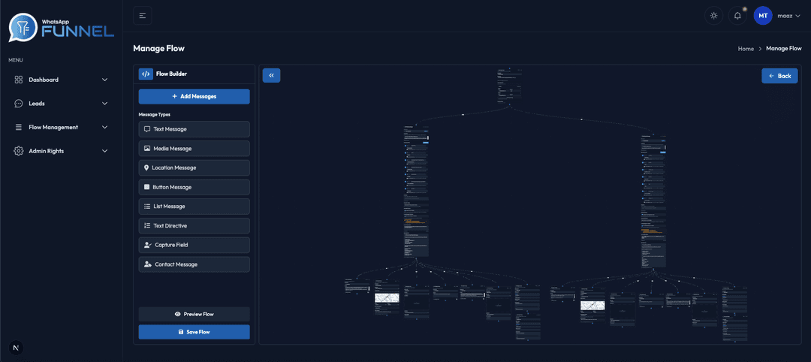Click the map thumbnail in right flow branch
The height and width of the screenshot is (362, 811).
point(592,306)
